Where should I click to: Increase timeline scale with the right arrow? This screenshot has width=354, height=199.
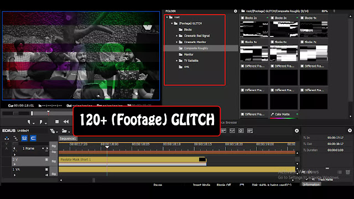[x=47, y=149]
